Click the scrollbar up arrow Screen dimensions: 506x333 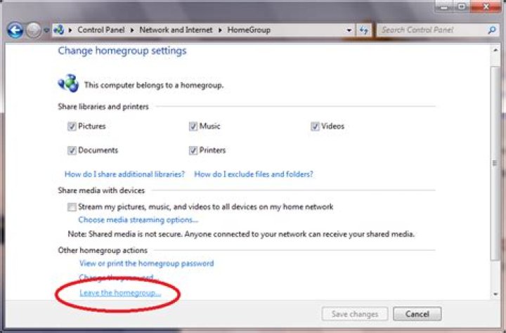(495, 51)
